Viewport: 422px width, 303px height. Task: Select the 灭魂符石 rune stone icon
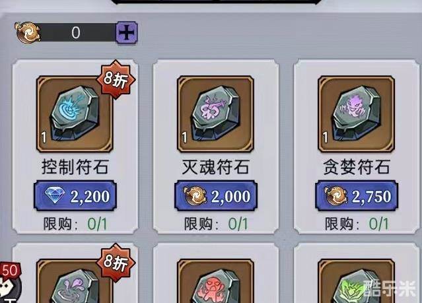click(x=215, y=114)
